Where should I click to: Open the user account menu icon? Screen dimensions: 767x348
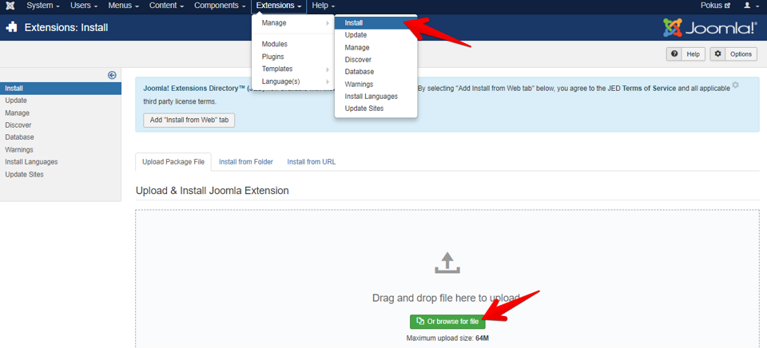(750, 6)
